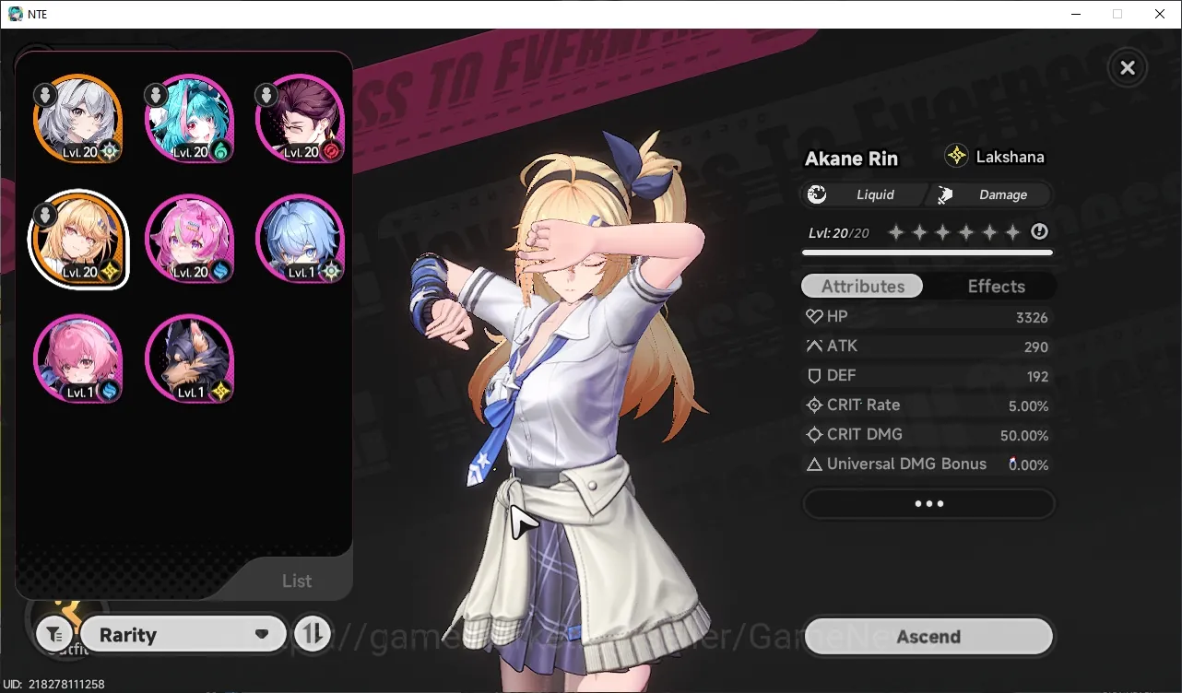Viewport: 1182px width, 693px height.
Task: Click the ATK stat icon
Action: click(814, 346)
